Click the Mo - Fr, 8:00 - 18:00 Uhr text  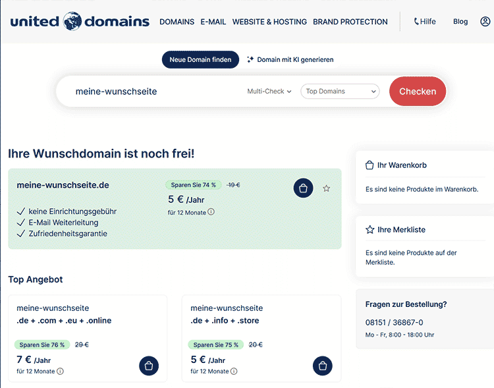point(400,335)
